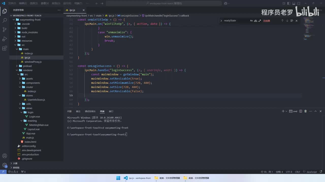Image resolution: width=325 pixels, height=182 pixels.
Task: Click JavaScript language mode in status bar
Action: click(311, 172)
